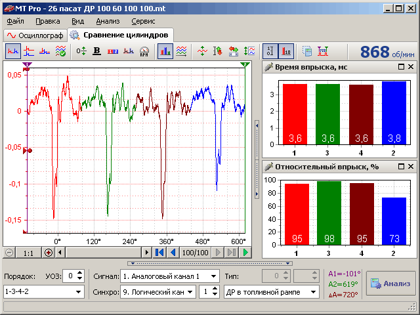
Task: Click the red-blue numbered cylinders icon
Action: click(x=113, y=51)
